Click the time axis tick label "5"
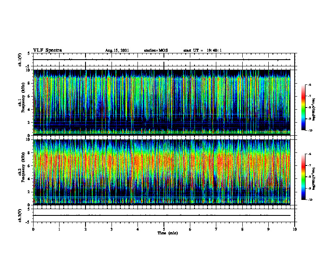 (x=164, y=229)
